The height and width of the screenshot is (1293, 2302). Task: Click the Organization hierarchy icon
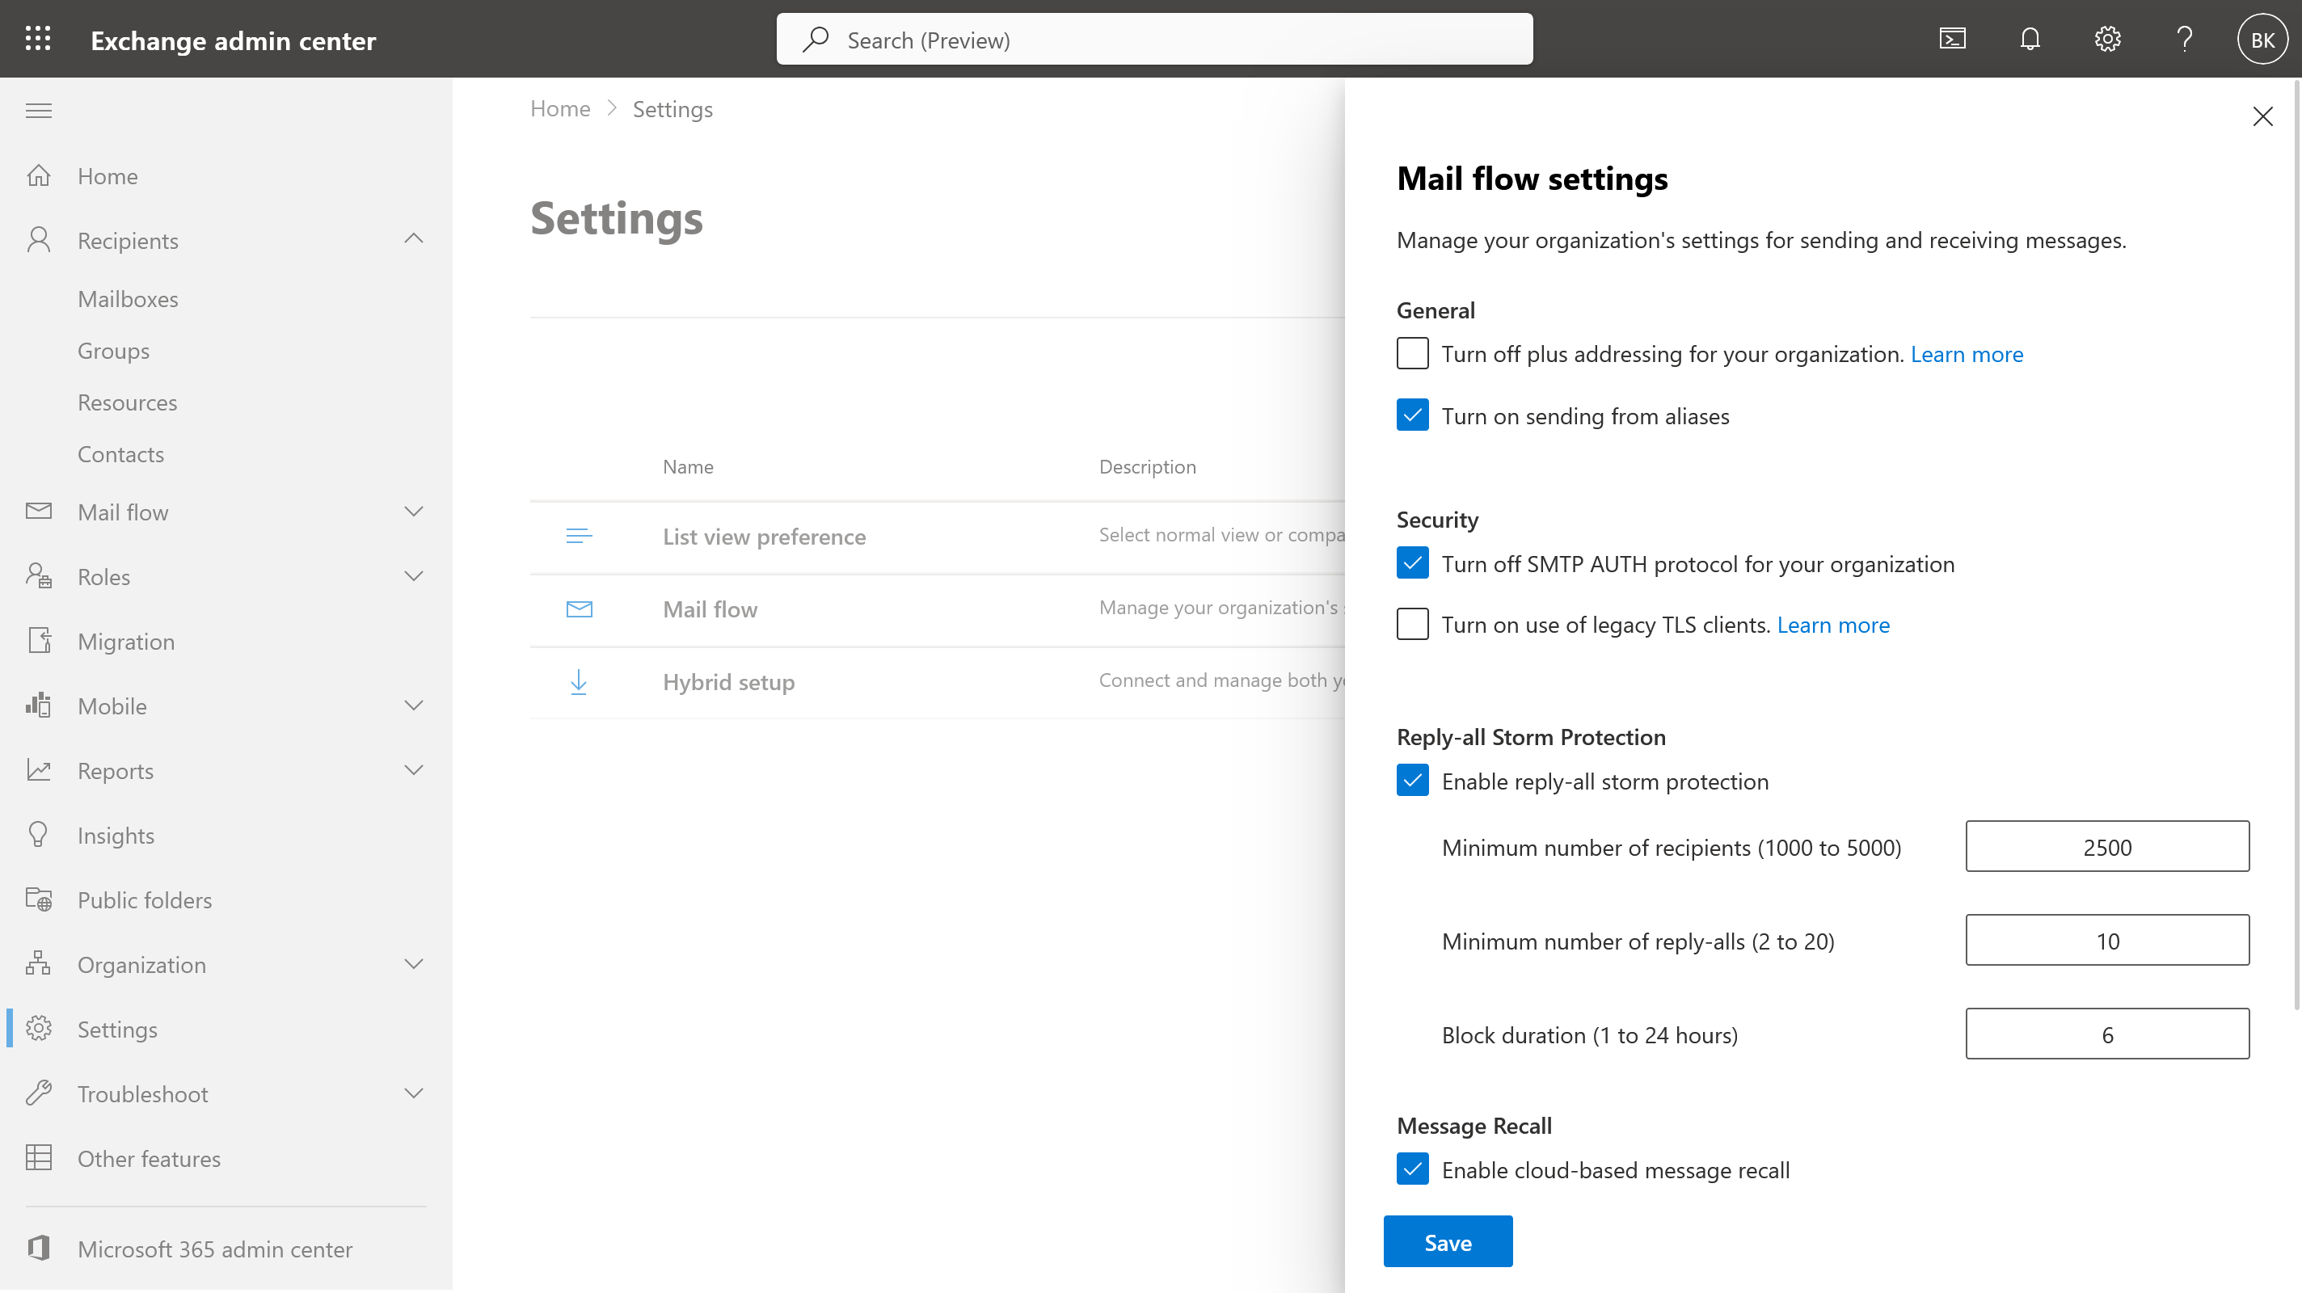click(x=39, y=963)
